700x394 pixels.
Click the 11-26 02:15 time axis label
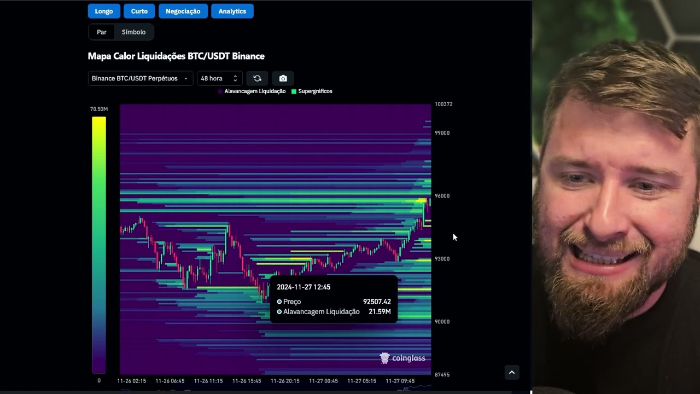(x=132, y=381)
